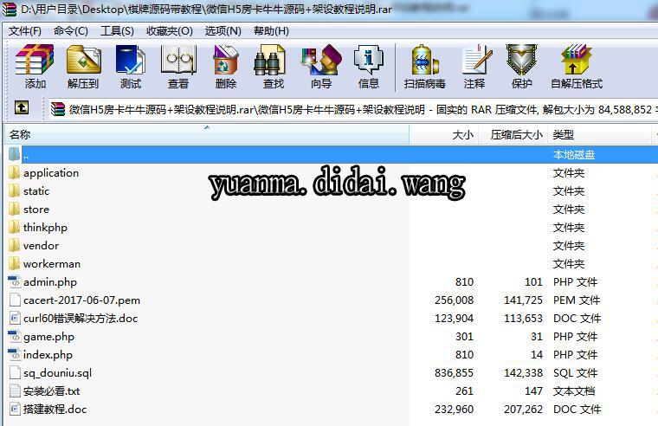This screenshot has height=426, width=658.
Task: Click the 'PEM 文件' type cell
Action: coord(577,300)
